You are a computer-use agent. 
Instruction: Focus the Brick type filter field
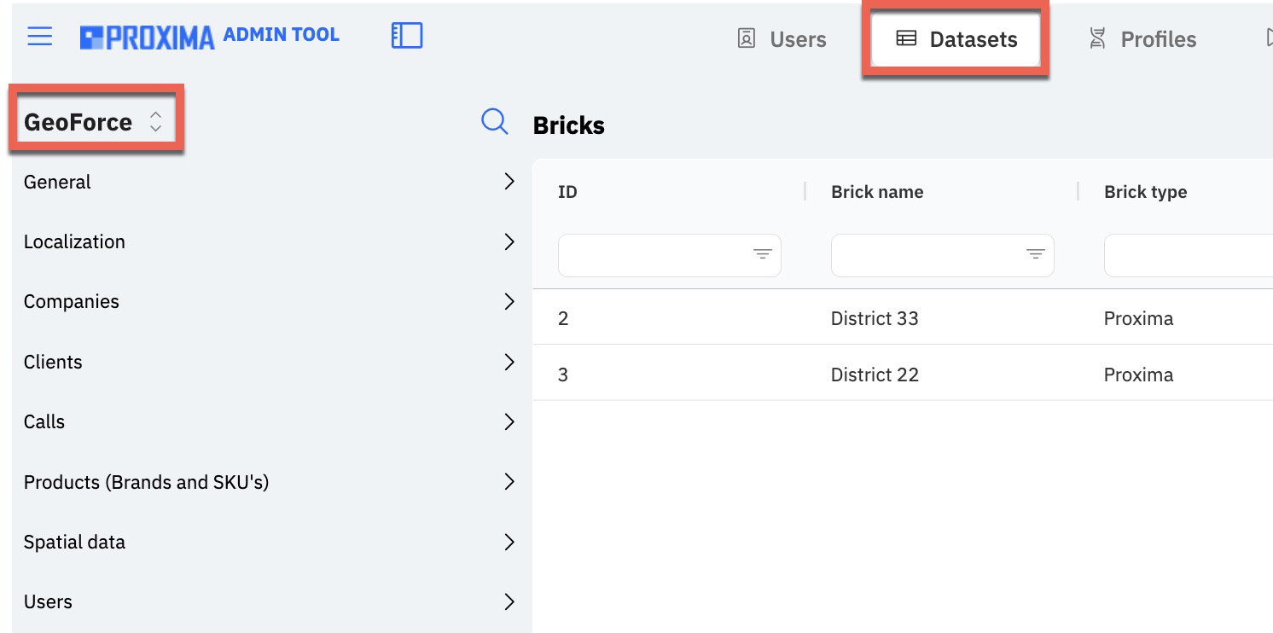(1189, 255)
